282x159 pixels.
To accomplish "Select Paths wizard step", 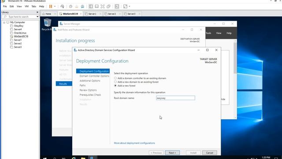I will [82, 85].
